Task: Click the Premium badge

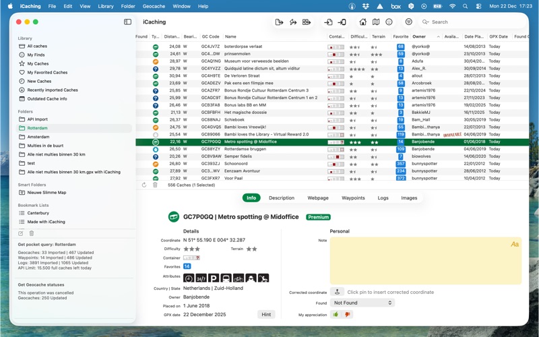Action: [318, 217]
